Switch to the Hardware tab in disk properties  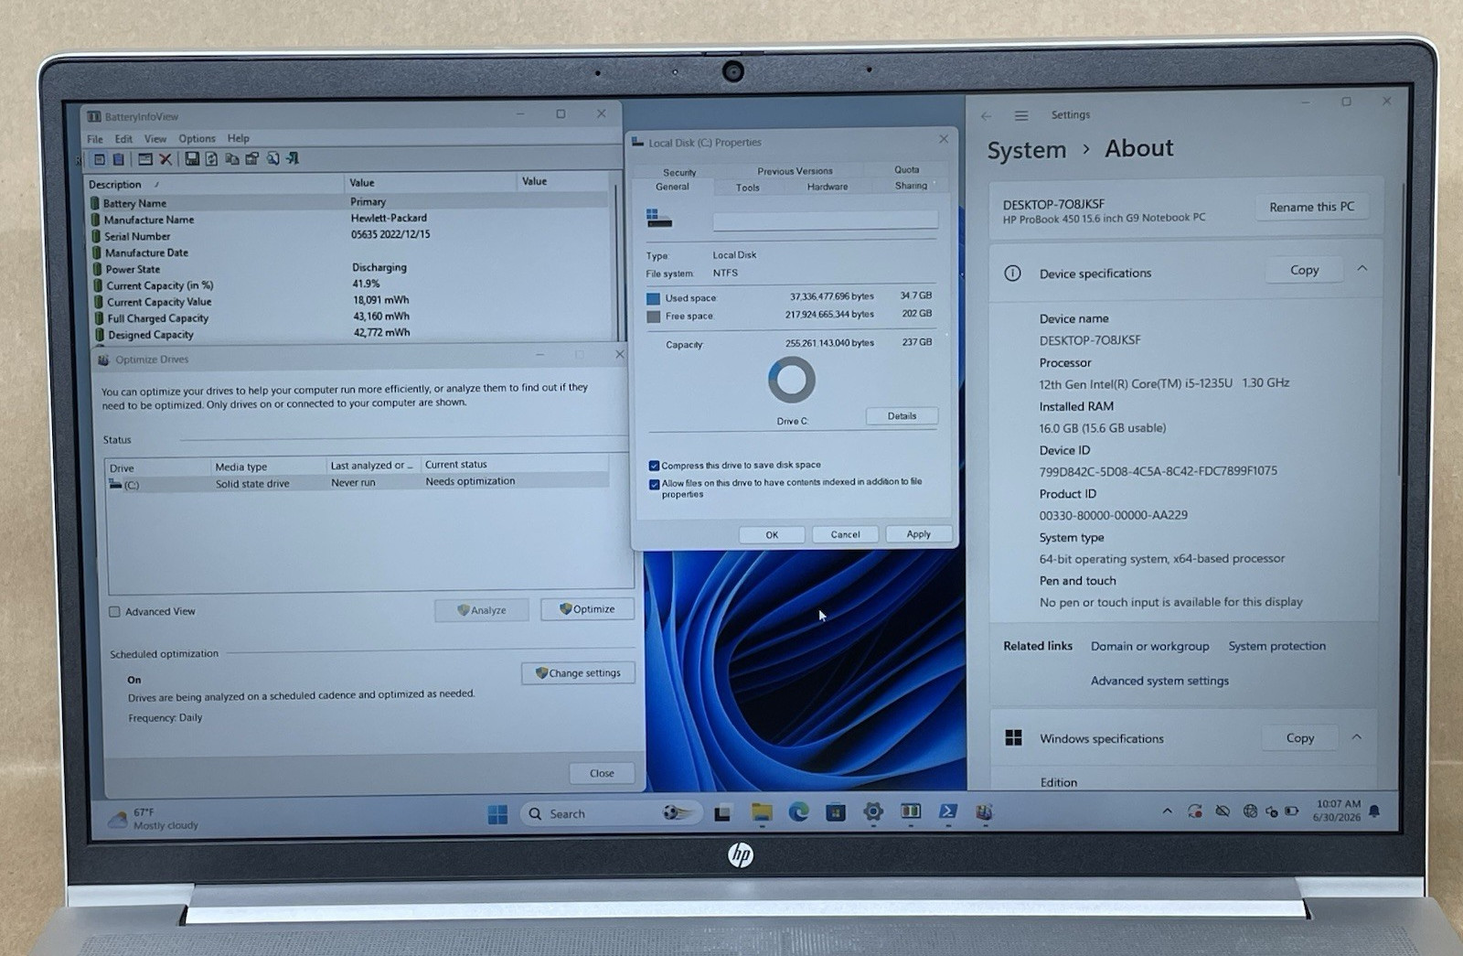[x=828, y=187]
